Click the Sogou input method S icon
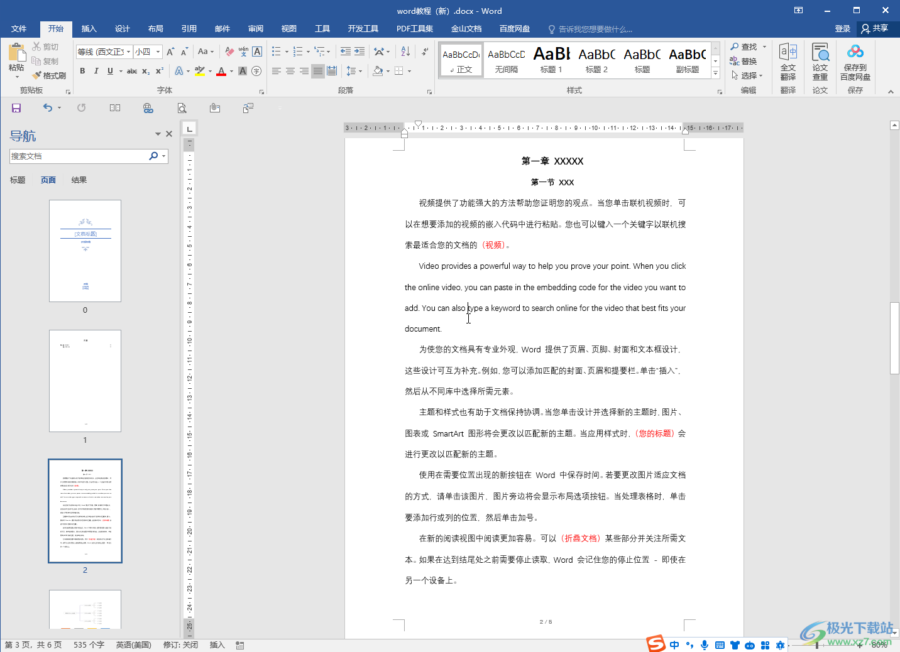Screen dimensions: 900x652 pyautogui.click(x=656, y=644)
